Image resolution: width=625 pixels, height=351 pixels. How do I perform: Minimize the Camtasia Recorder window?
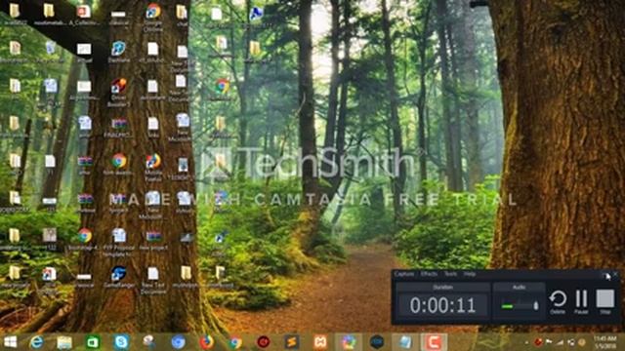click(605, 275)
